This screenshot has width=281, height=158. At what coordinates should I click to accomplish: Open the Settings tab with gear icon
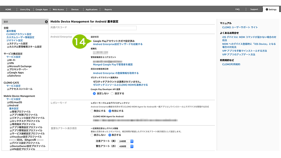point(271,9)
